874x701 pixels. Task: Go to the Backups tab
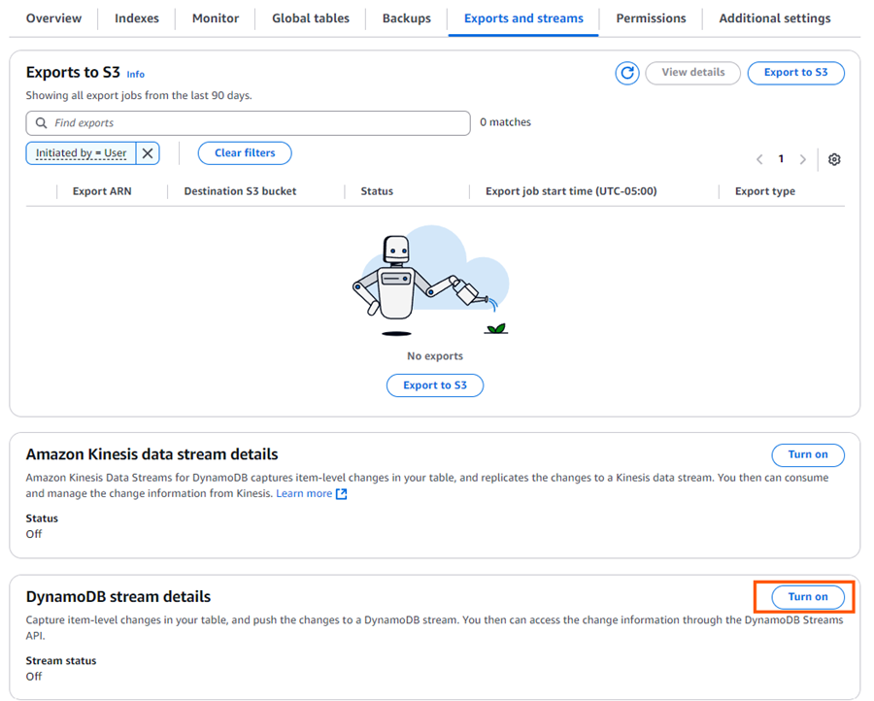(x=406, y=18)
